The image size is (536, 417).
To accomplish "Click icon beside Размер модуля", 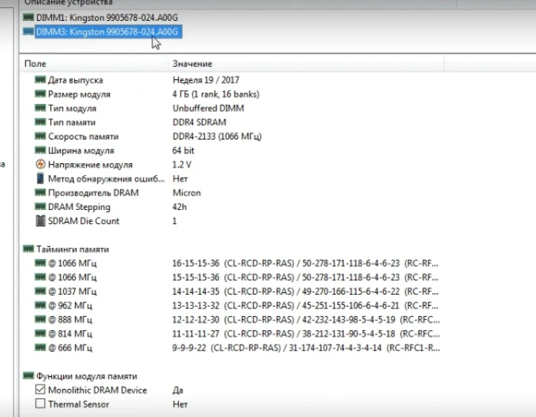I will [40, 93].
